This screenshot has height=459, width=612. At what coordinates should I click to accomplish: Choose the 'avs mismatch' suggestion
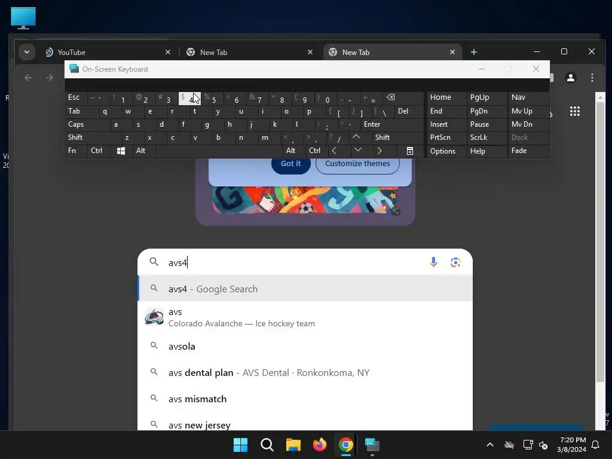(x=305, y=399)
